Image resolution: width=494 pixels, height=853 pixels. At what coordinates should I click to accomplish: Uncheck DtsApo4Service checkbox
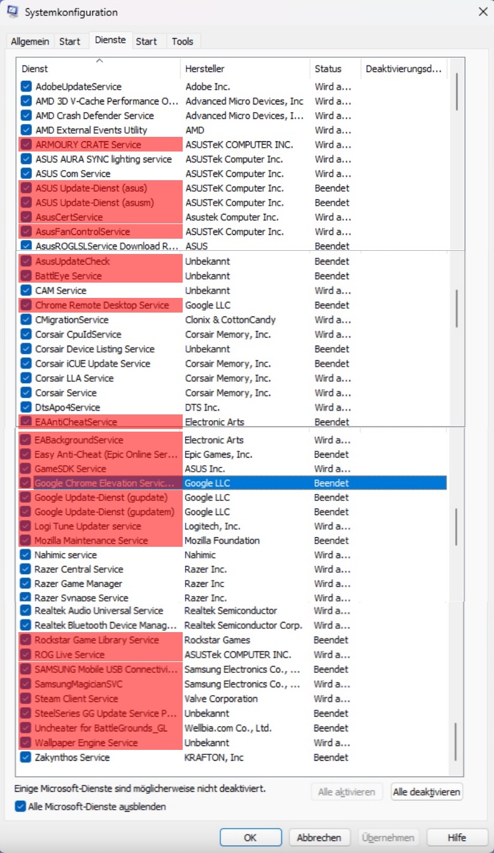tap(26, 407)
